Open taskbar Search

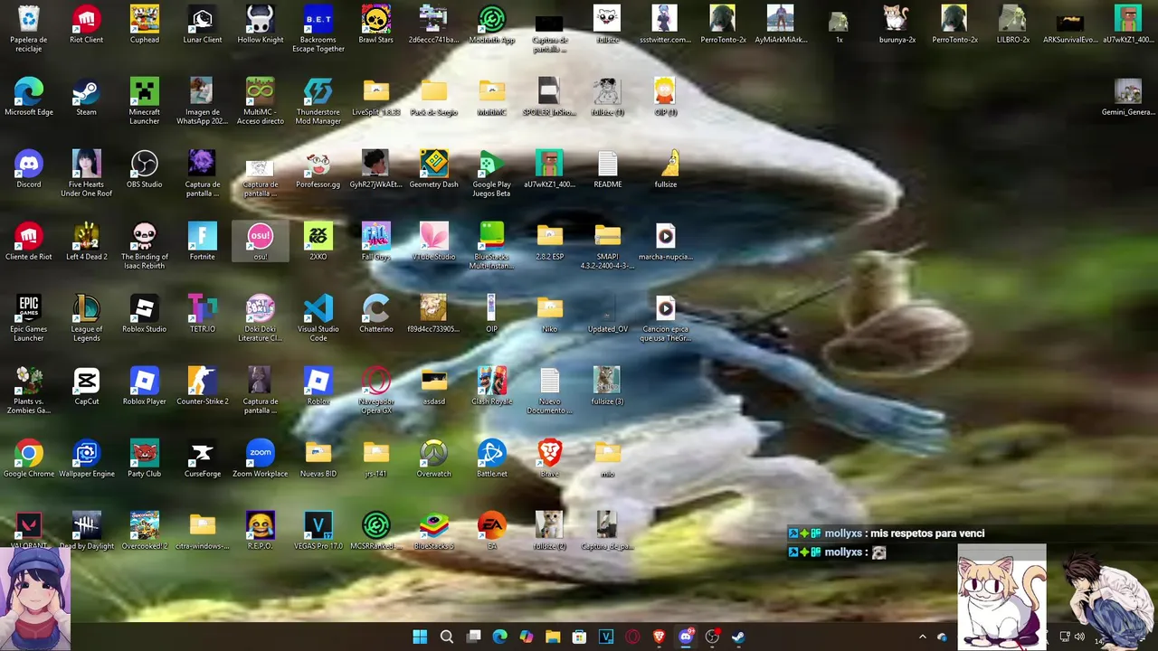[x=447, y=637]
